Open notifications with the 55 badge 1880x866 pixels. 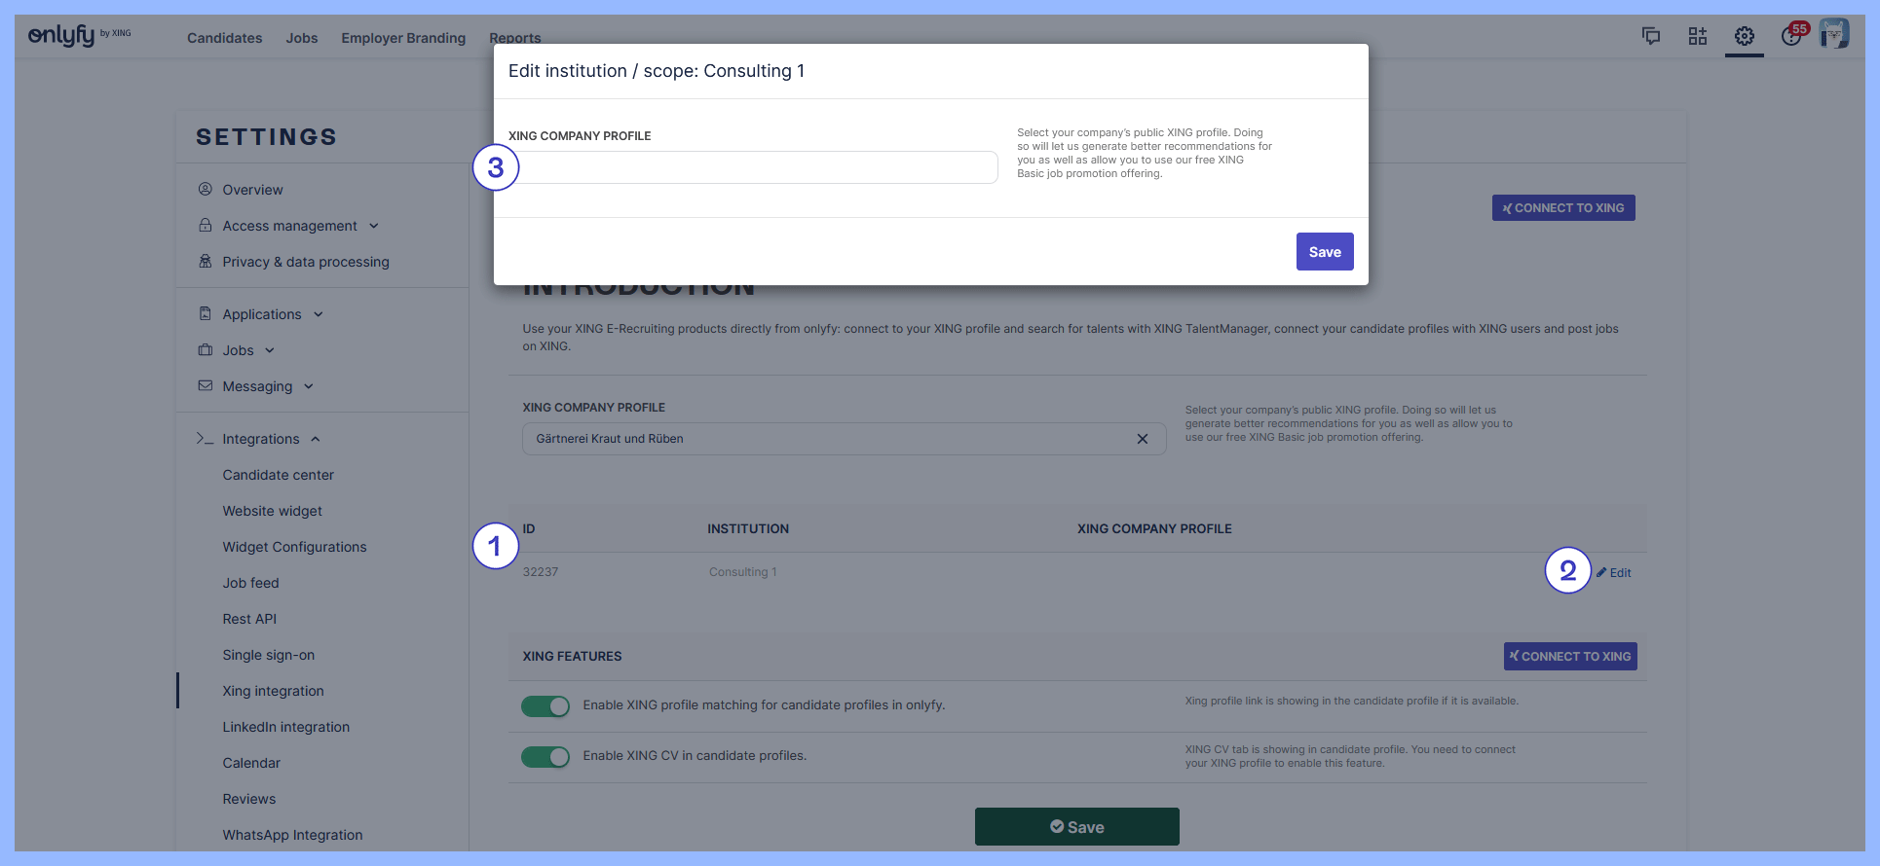(x=1791, y=36)
